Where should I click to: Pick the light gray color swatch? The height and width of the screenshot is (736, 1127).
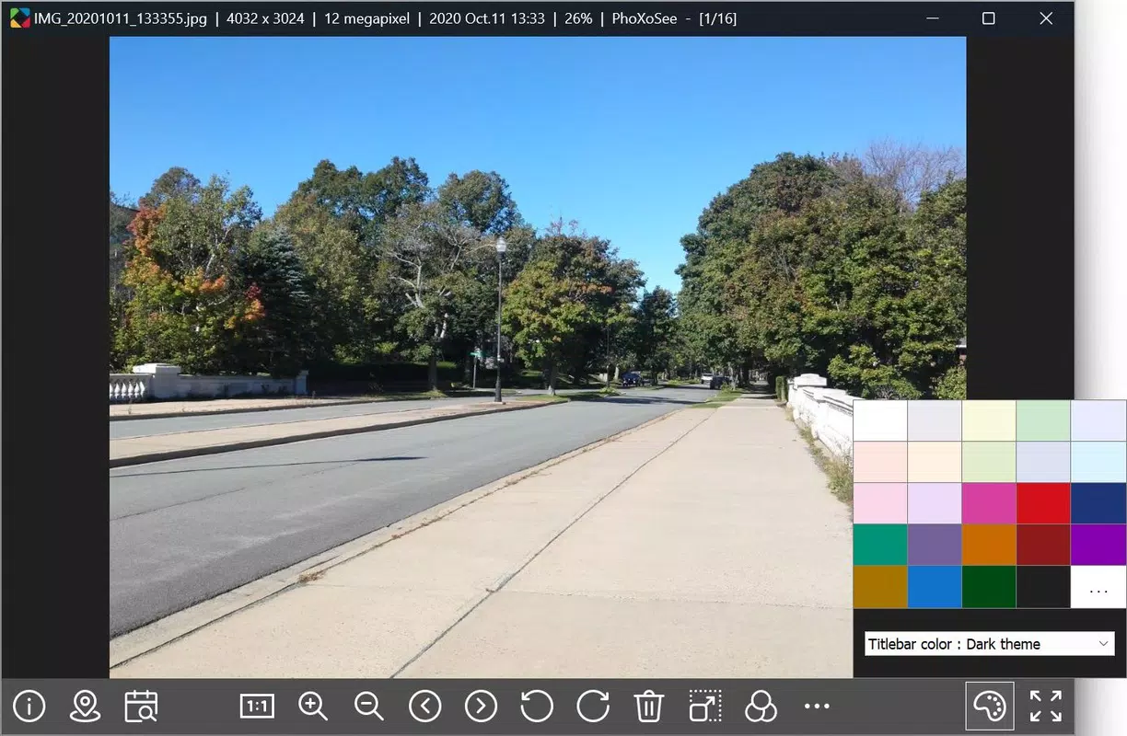pyautogui.click(x=935, y=420)
